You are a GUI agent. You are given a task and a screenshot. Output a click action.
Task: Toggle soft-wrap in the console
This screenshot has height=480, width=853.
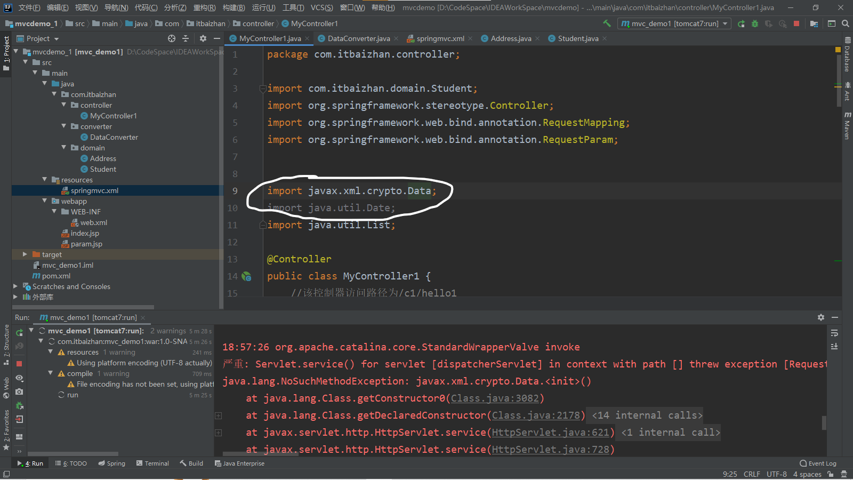pyautogui.click(x=834, y=333)
